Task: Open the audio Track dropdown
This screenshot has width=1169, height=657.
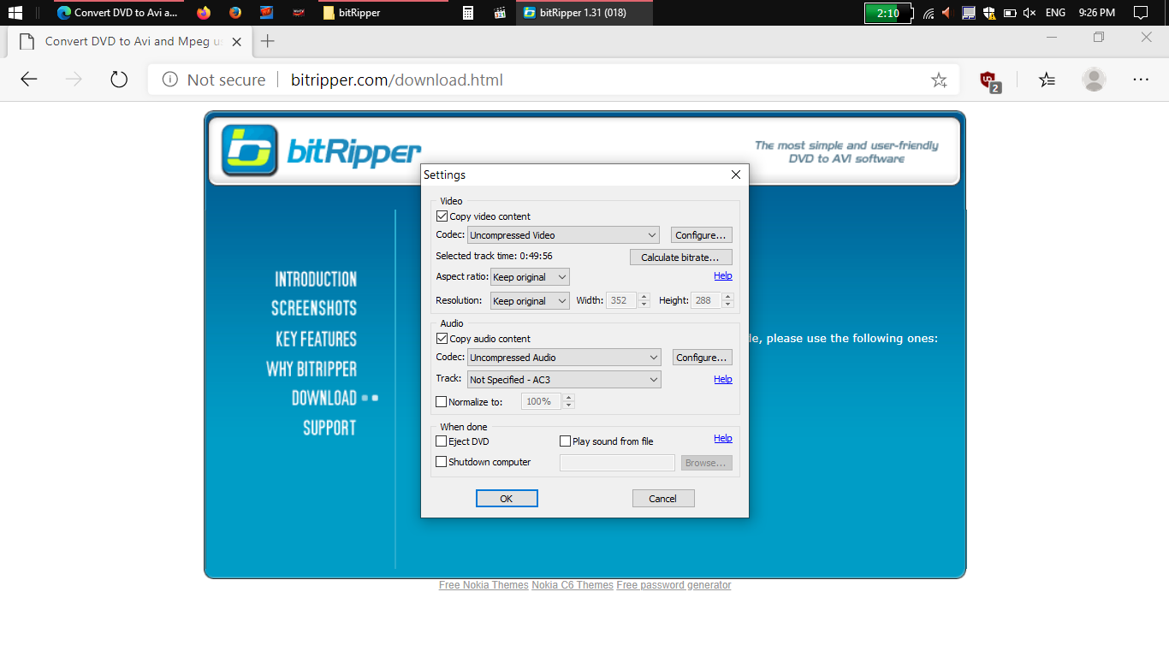Action: pyautogui.click(x=564, y=379)
